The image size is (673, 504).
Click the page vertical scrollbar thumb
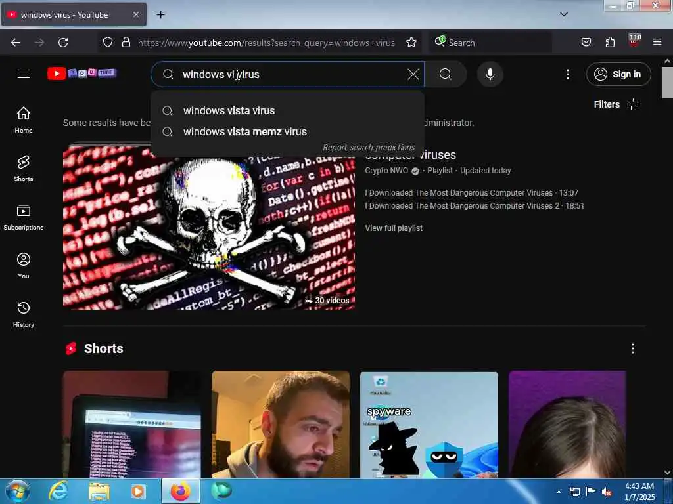click(667, 83)
